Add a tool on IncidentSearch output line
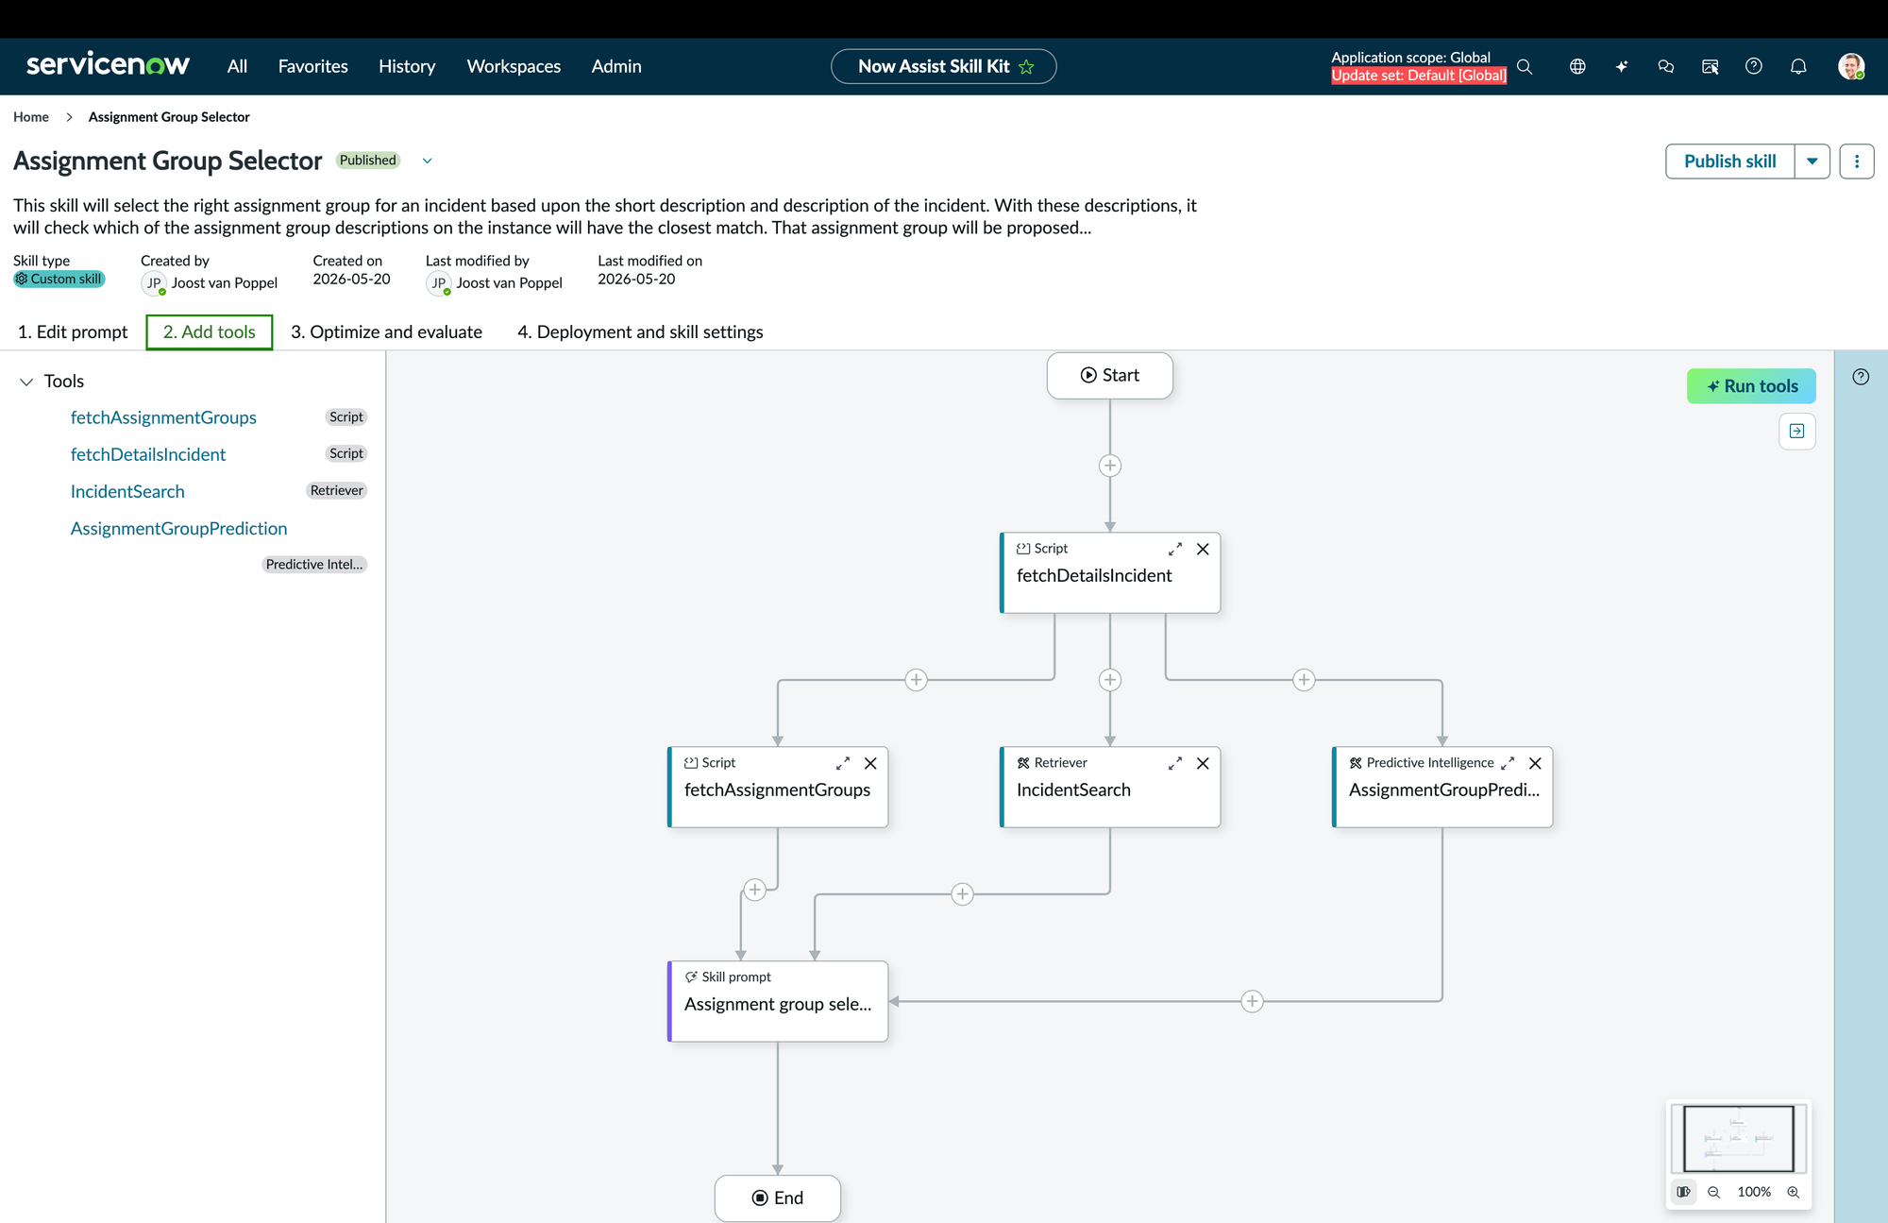This screenshot has width=1888, height=1223. 962,894
